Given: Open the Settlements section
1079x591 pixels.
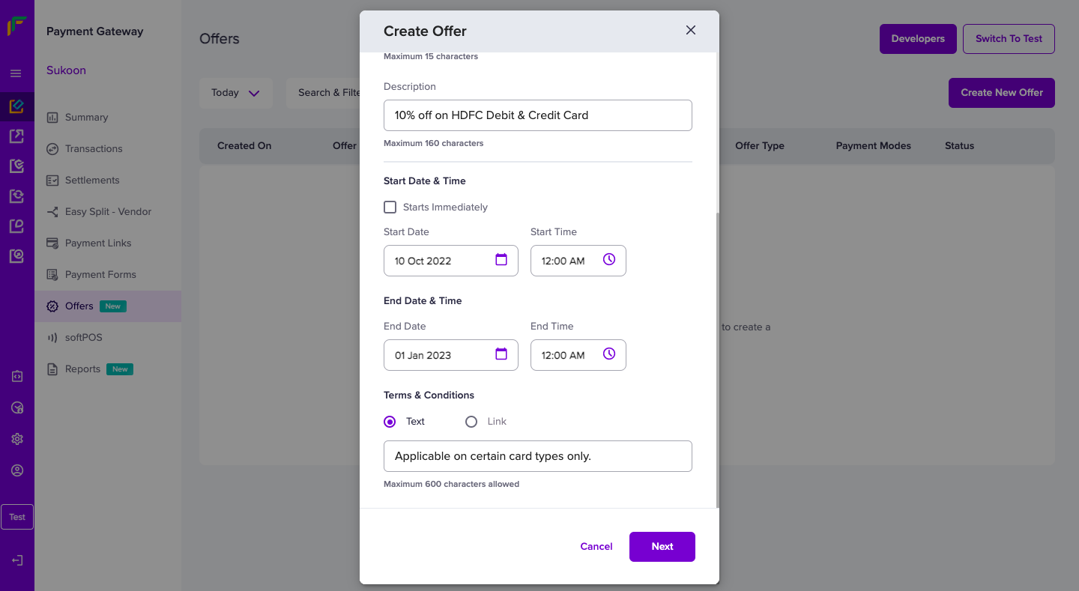Looking at the screenshot, I should coord(92,180).
